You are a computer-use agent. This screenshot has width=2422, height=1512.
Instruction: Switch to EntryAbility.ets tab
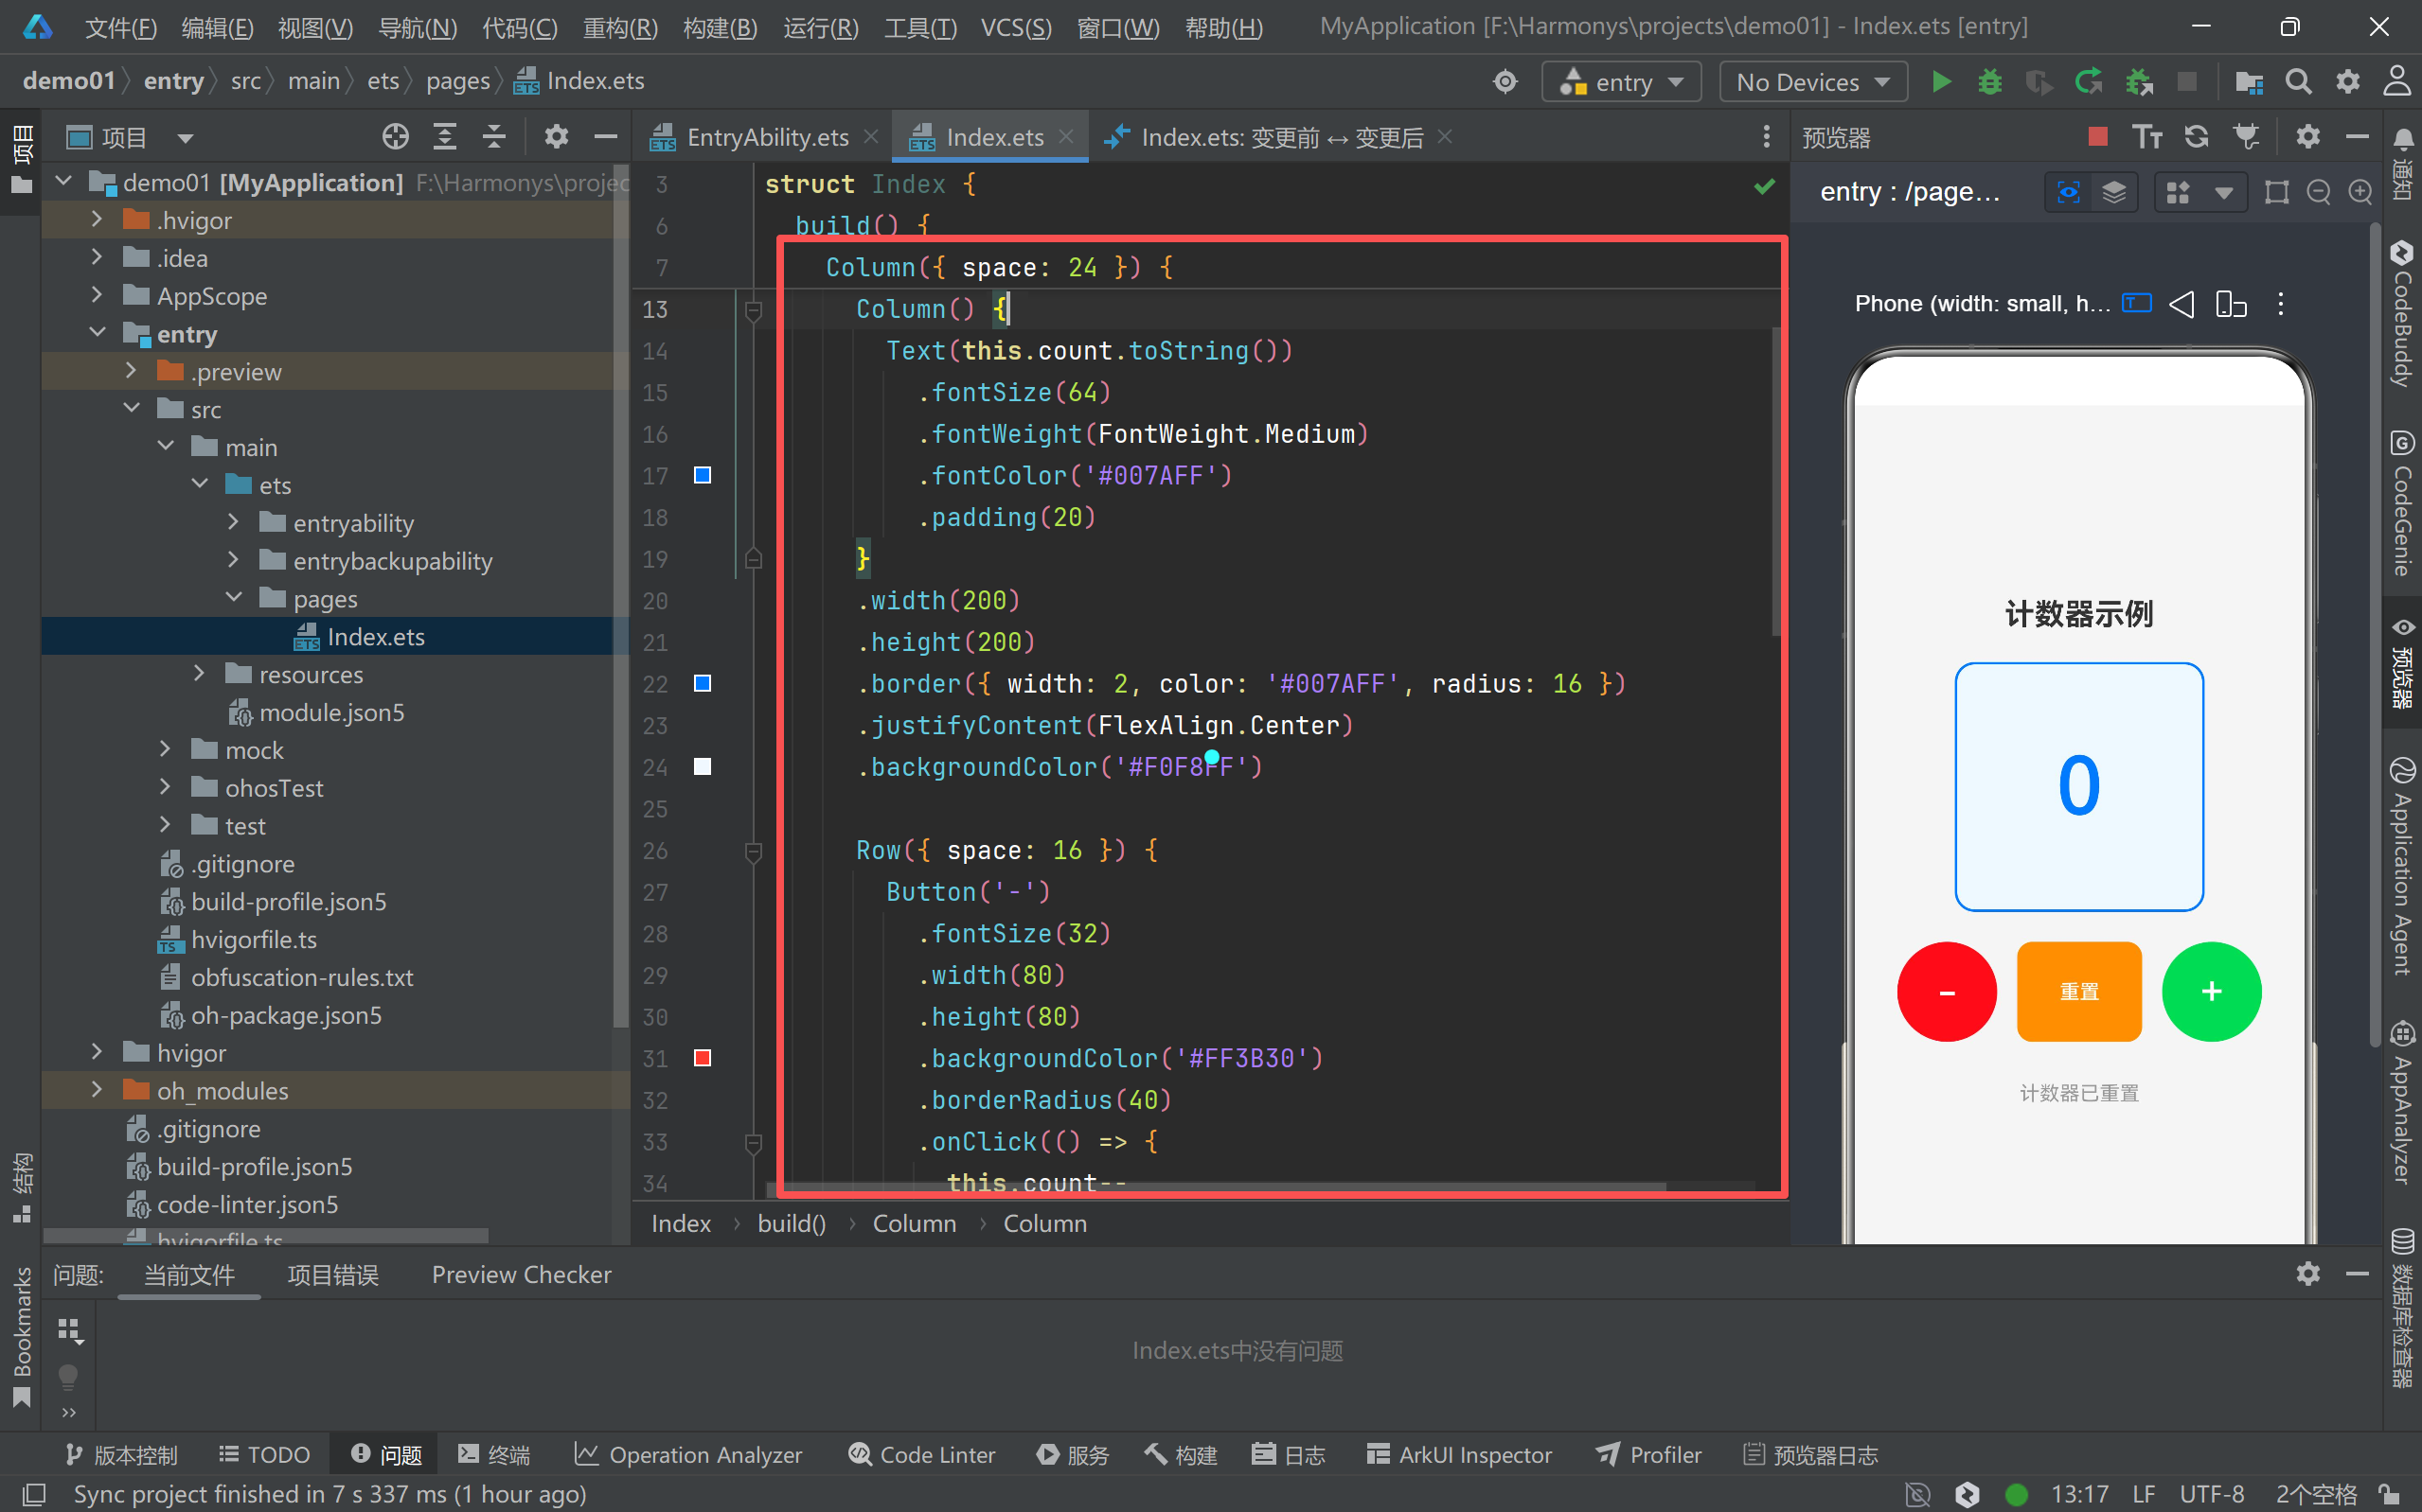[x=765, y=137]
